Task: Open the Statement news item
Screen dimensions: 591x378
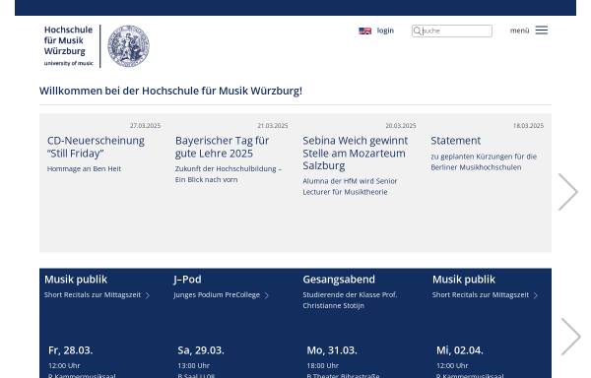Action: point(455,141)
